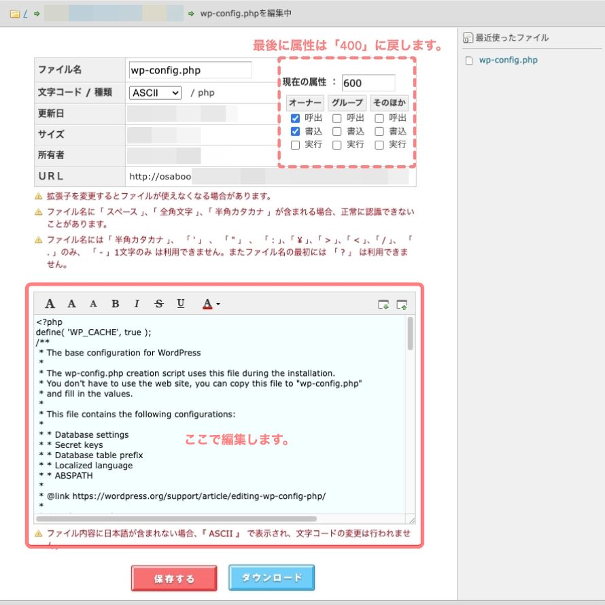
Task: Click the folder icon in breadcrumb
Action: pyautogui.click(x=15, y=14)
